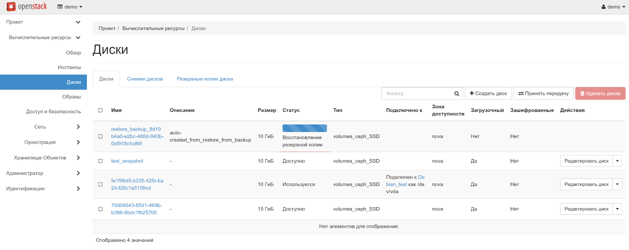
Task: Click the Статус column header
Action: point(291,110)
